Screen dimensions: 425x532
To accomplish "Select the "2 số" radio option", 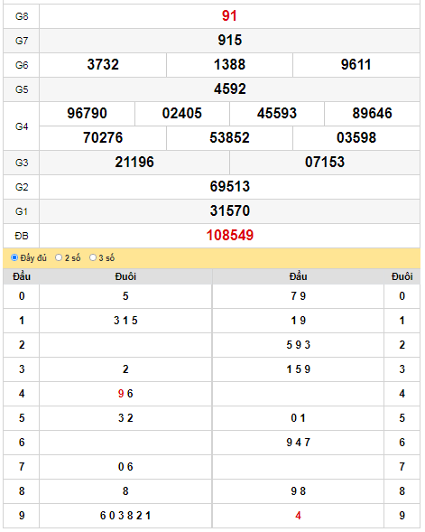I will (x=59, y=257).
